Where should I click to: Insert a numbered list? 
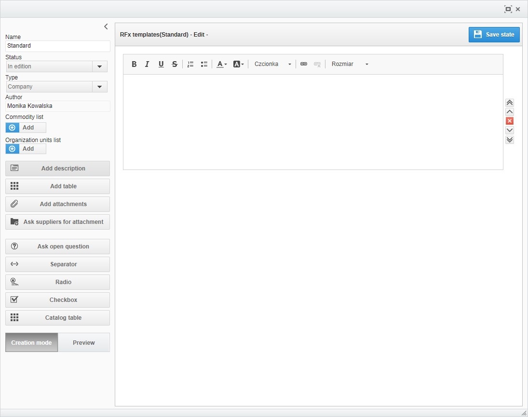click(190, 64)
